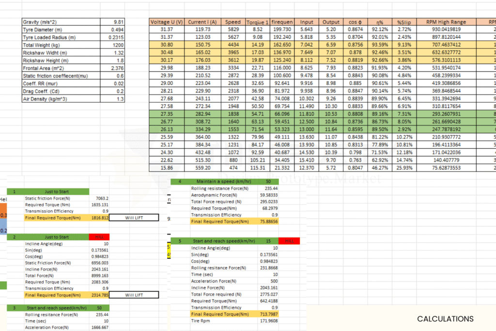Click section 2 Final Required Torque 2314.785
The height and width of the screenshot is (331, 496).
tap(99, 295)
